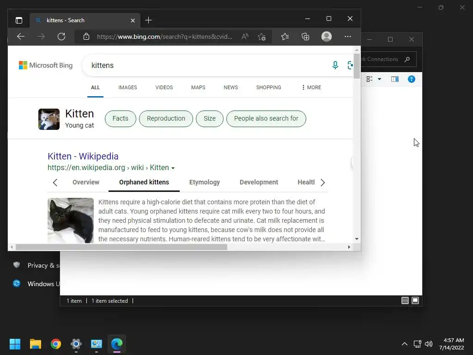This screenshot has width=473, height=355.
Task: Switch to SHOPPING results
Action: click(x=269, y=87)
